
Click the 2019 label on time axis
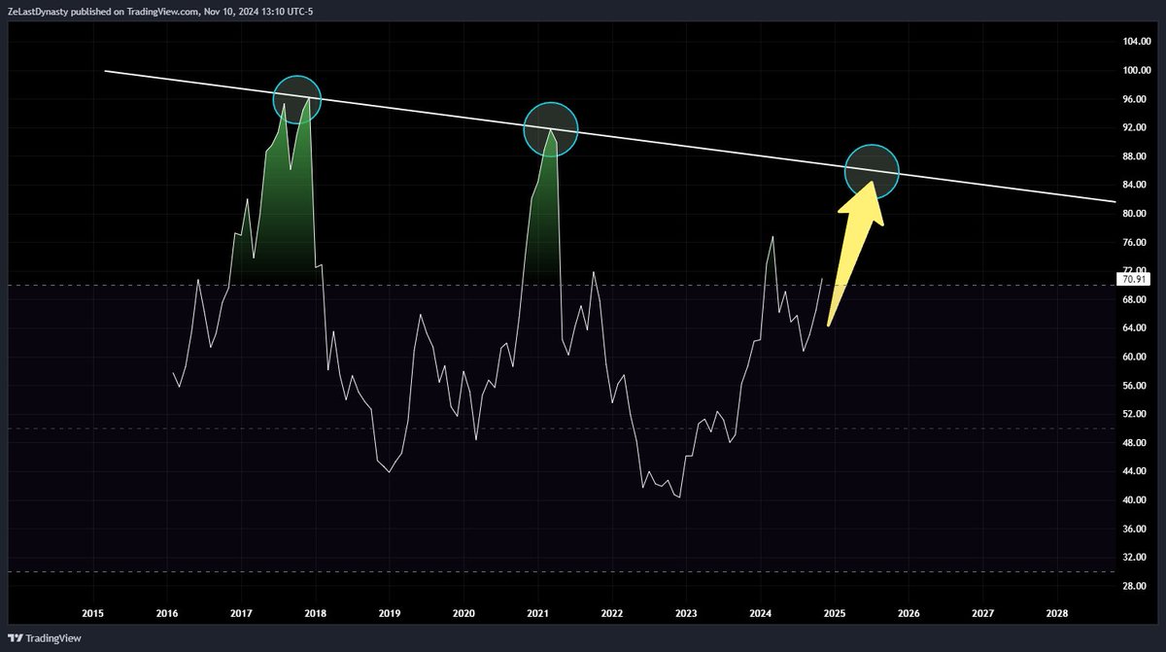pos(389,613)
